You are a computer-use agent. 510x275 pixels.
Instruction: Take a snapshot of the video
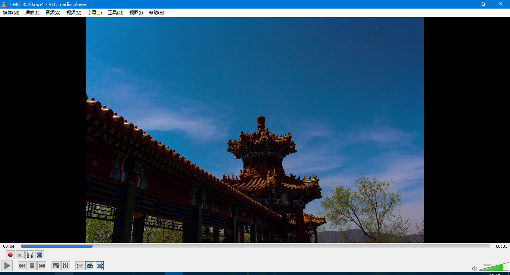[20, 255]
